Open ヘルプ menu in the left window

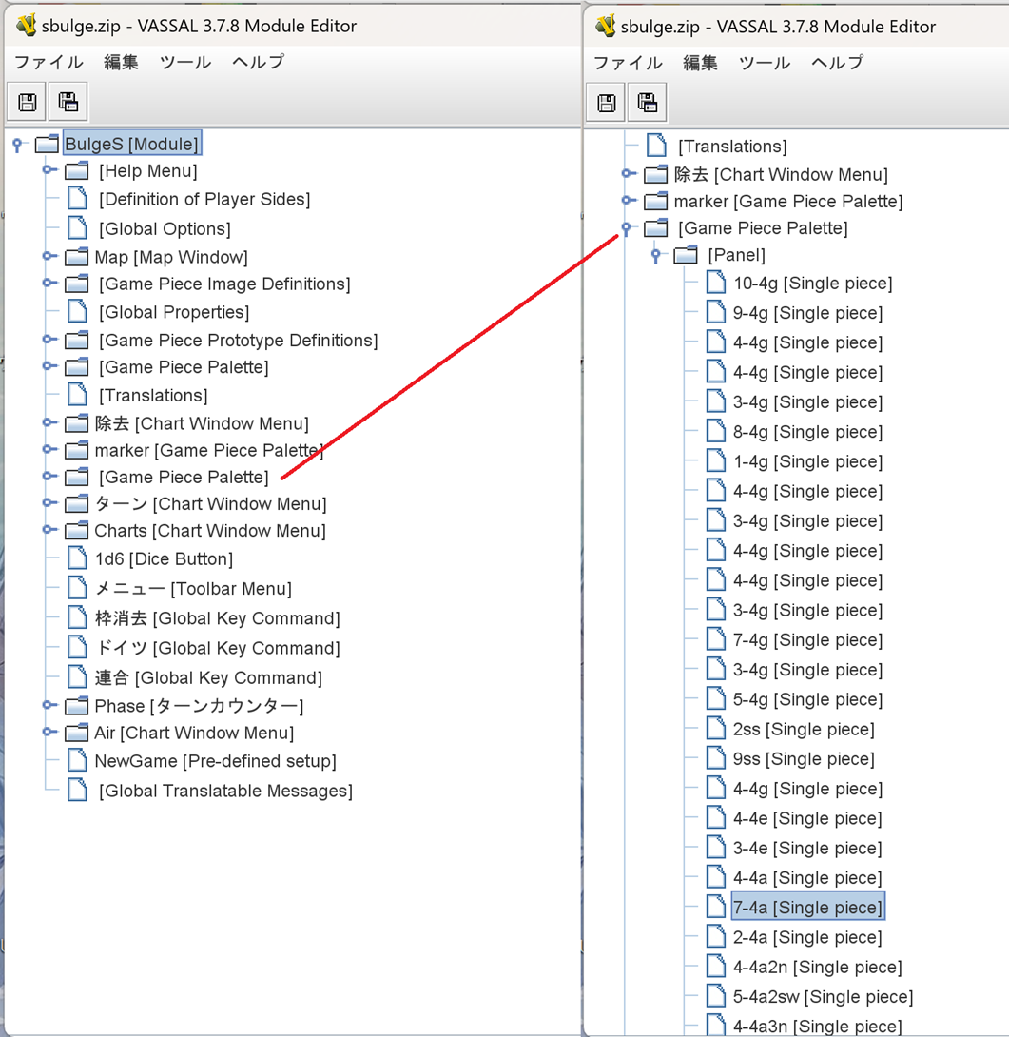pyautogui.click(x=259, y=62)
